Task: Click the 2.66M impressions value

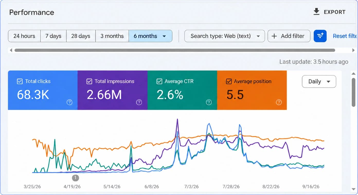Action: click(104, 95)
